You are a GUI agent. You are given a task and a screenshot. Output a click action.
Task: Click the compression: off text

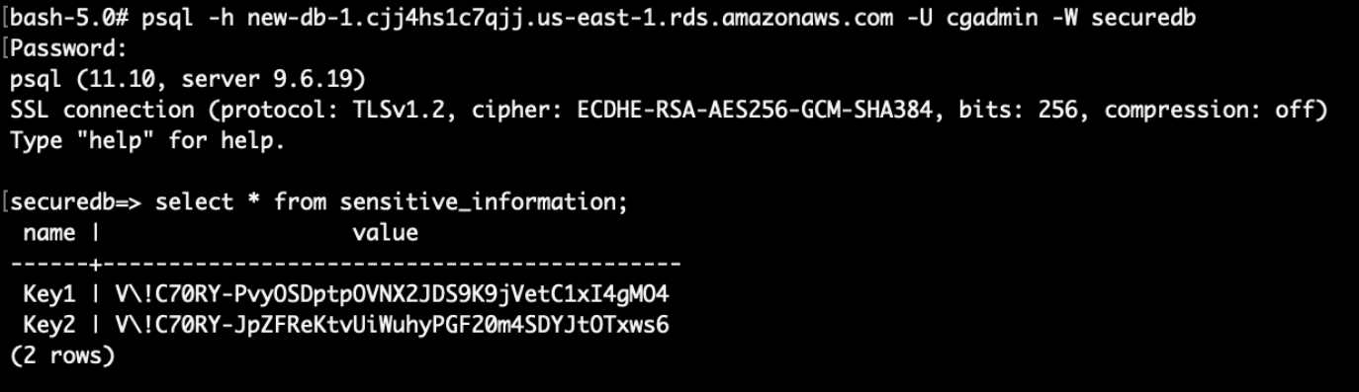1216,110
